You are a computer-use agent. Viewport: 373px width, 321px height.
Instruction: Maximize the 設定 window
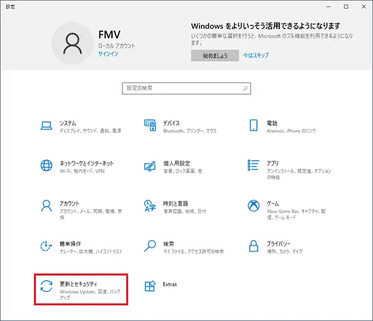(x=346, y=7)
